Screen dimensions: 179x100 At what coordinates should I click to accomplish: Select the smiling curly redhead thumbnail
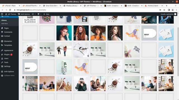click(81, 33)
